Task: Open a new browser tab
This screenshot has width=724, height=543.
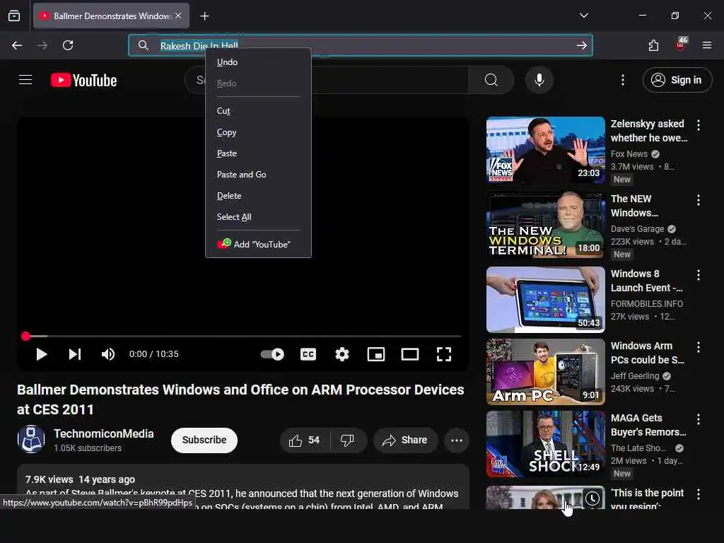Action: [204, 16]
